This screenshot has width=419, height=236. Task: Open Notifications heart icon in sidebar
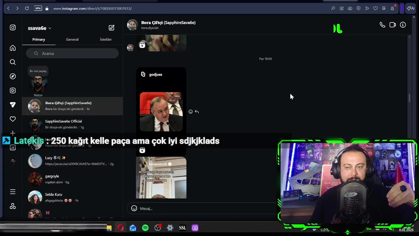click(13, 119)
